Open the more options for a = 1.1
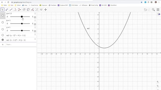The height and width of the screenshot is (90, 161). 35,13
